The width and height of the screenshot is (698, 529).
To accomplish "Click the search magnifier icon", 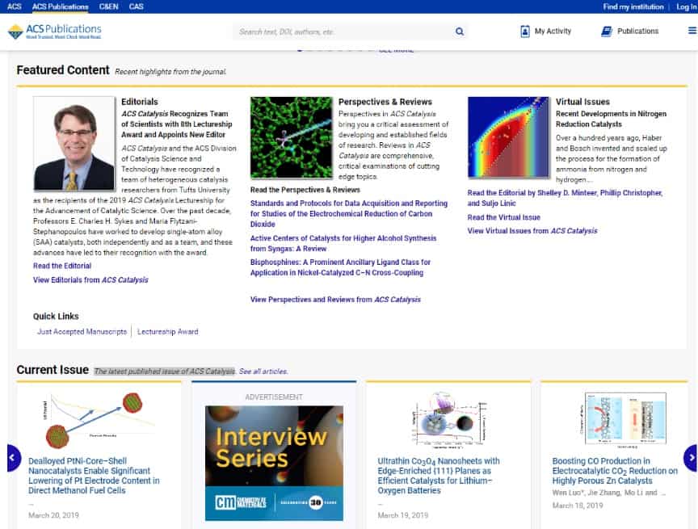I will (460, 31).
